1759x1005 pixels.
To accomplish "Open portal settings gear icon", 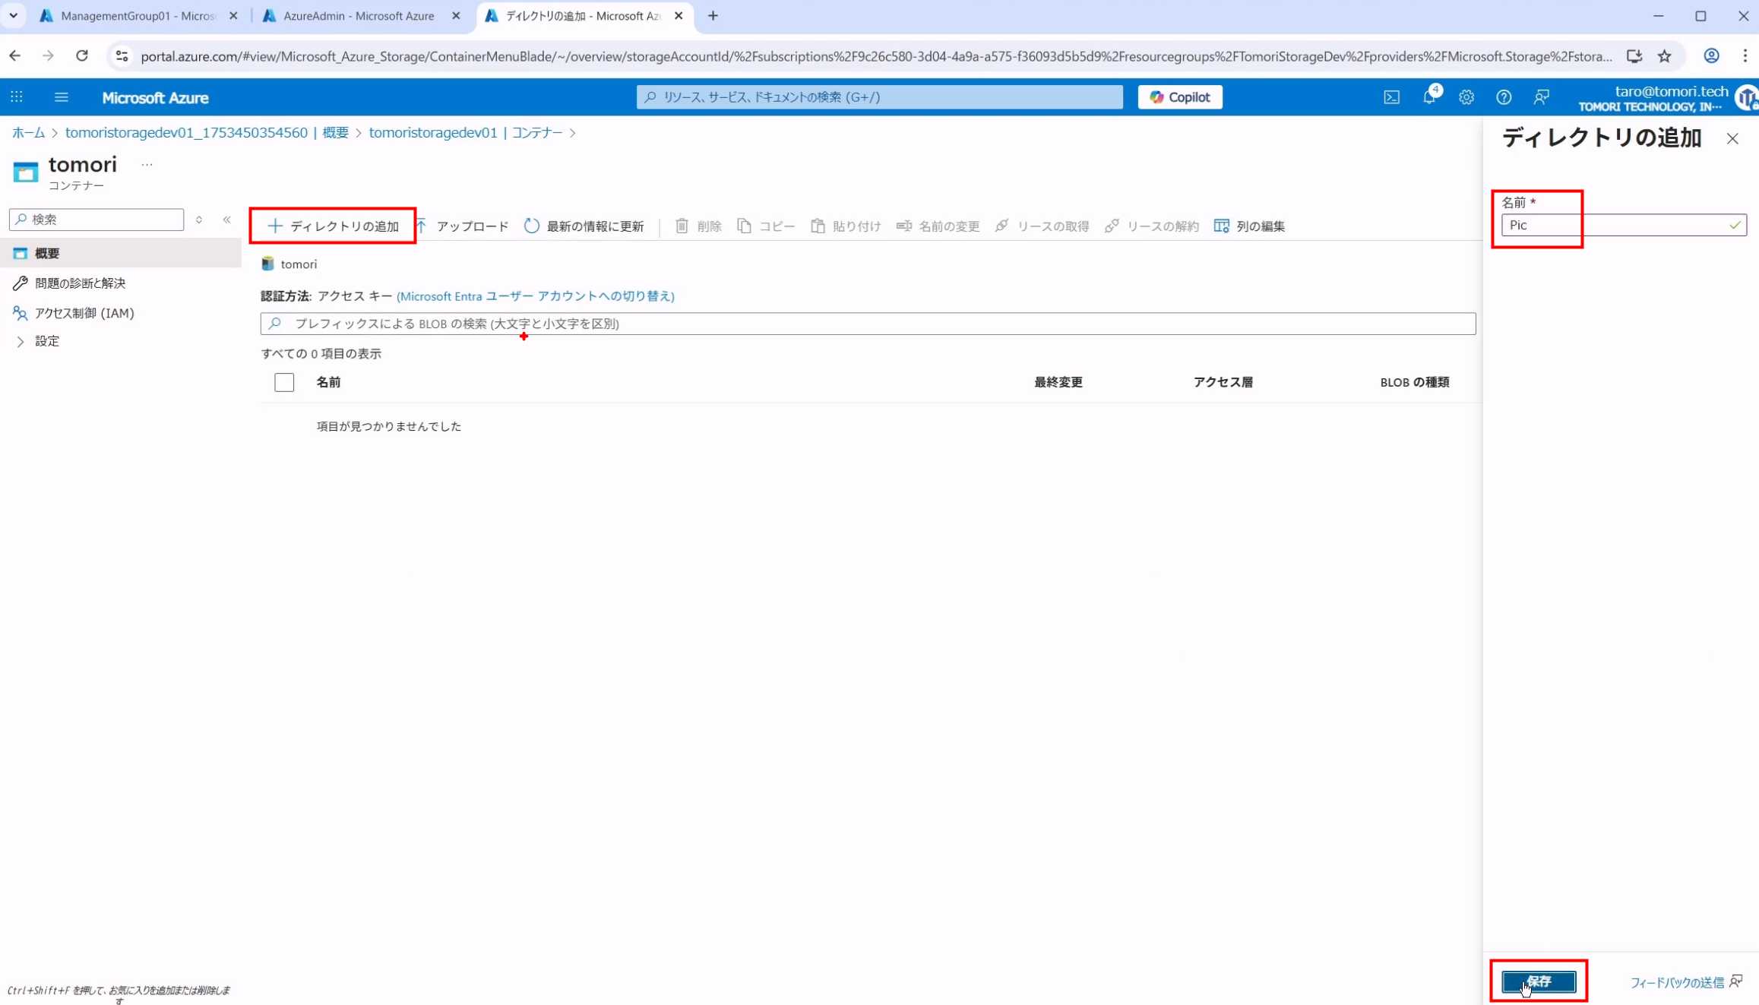I will pyautogui.click(x=1466, y=97).
